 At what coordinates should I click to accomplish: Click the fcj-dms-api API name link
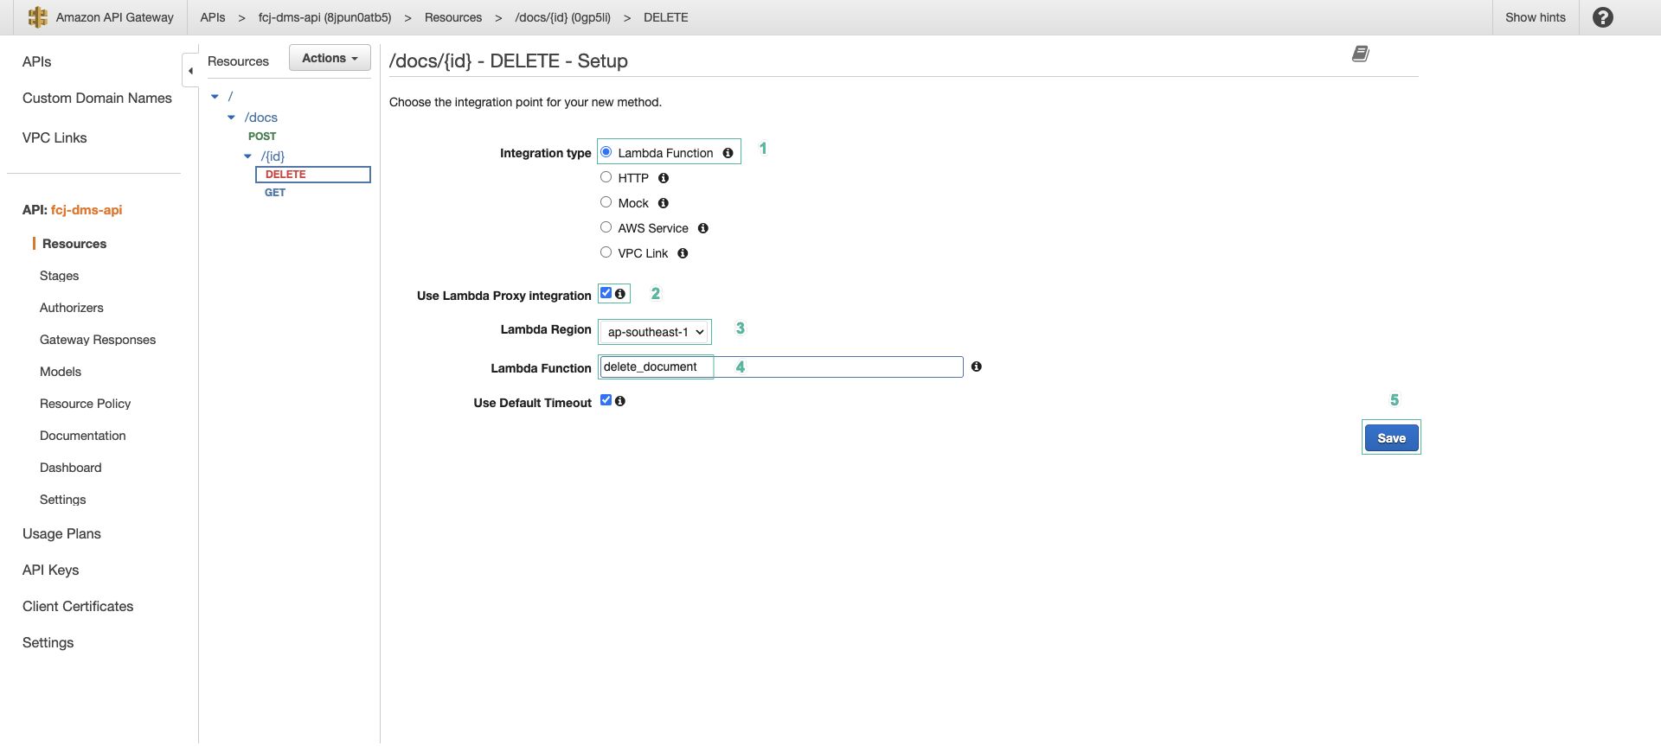tap(87, 210)
